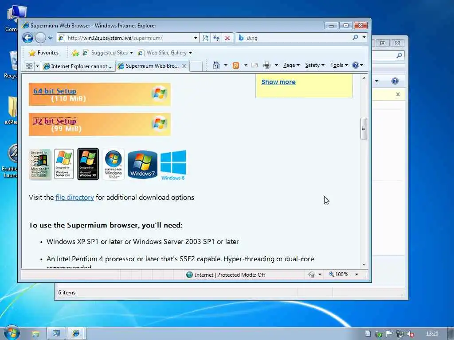The width and height of the screenshot is (454, 340).
Task: Open the Help question mark menu
Action: [358, 65]
